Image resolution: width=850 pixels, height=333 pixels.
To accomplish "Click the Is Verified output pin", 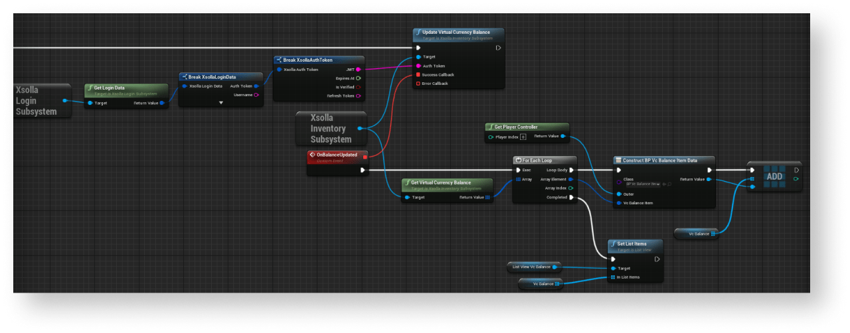I will click(x=359, y=87).
